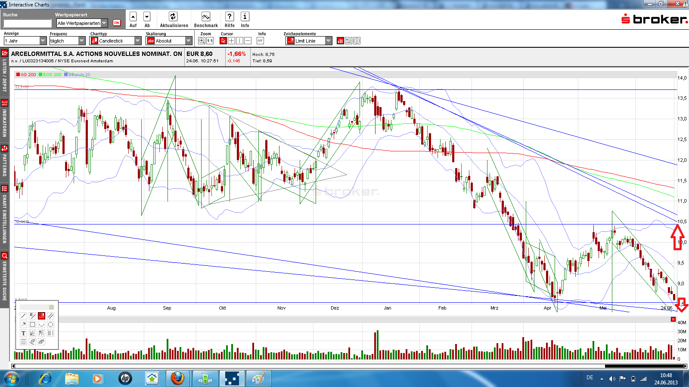Select the Text tool in the drawing palette
This screenshot has height=387, width=689.
(x=23, y=333)
